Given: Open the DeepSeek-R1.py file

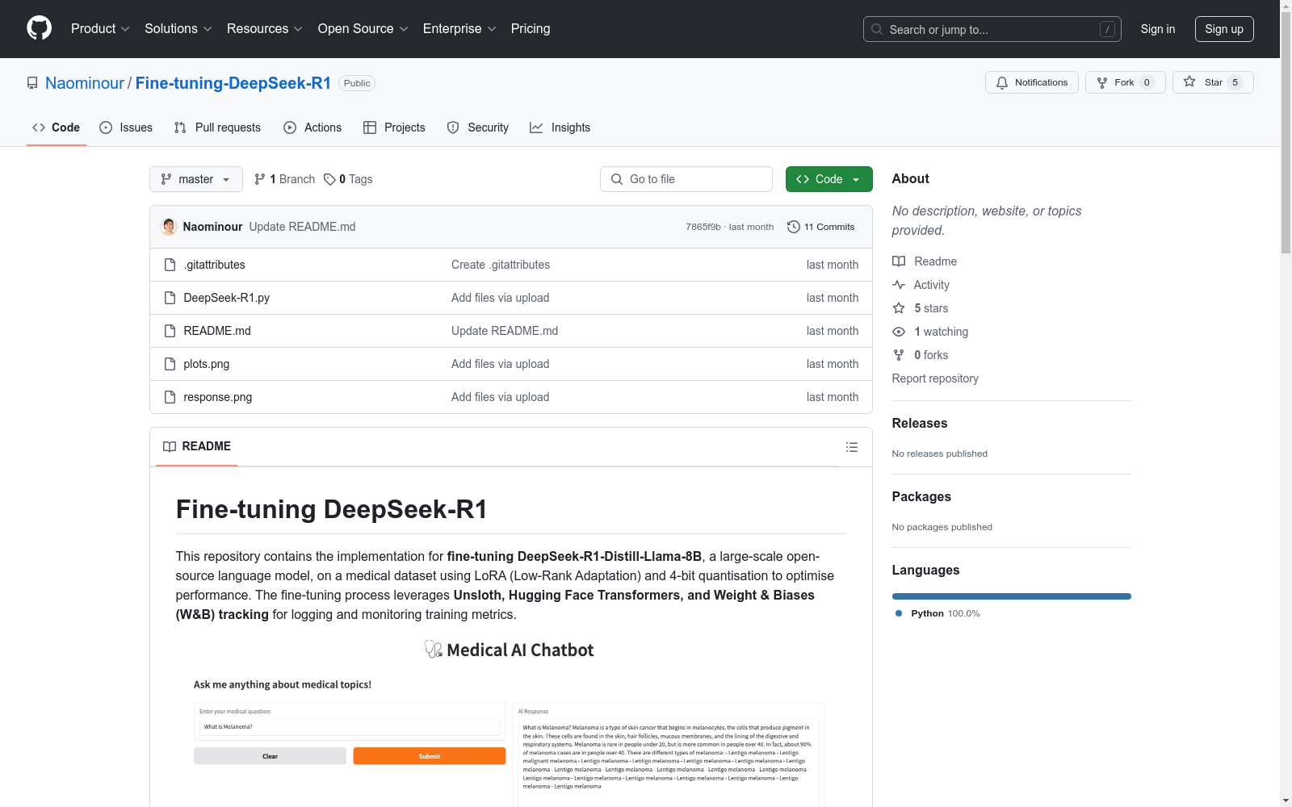Looking at the screenshot, I should tap(226, 298).
